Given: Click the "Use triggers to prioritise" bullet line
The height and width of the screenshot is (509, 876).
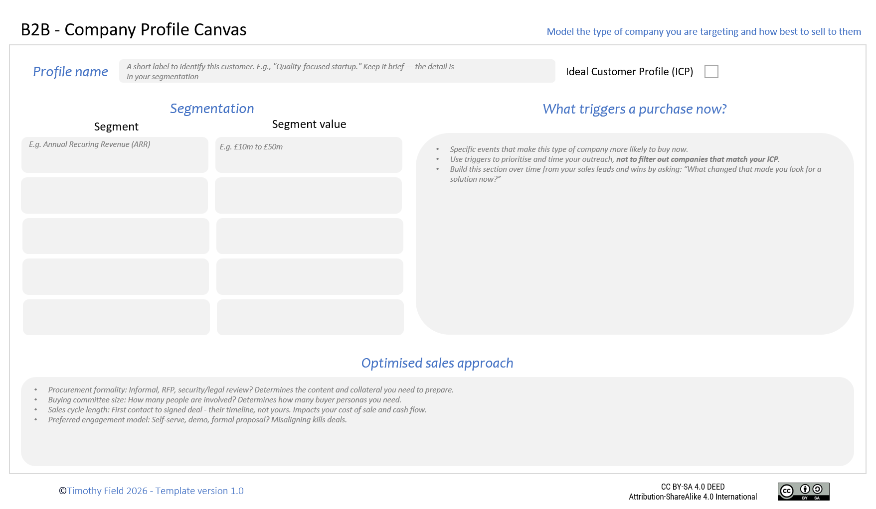Looking at the screenshot, I should [615, 159].
